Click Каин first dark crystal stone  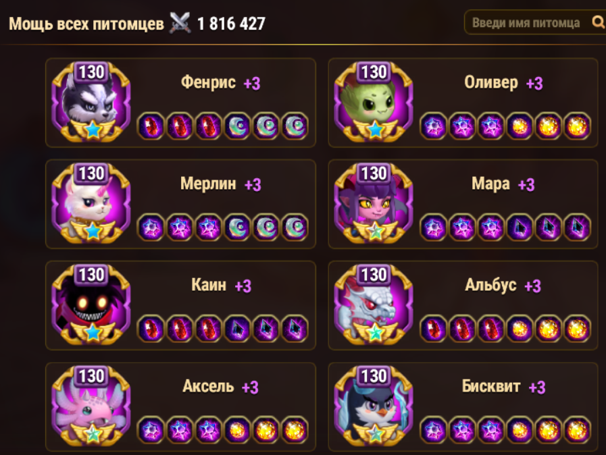237,329
